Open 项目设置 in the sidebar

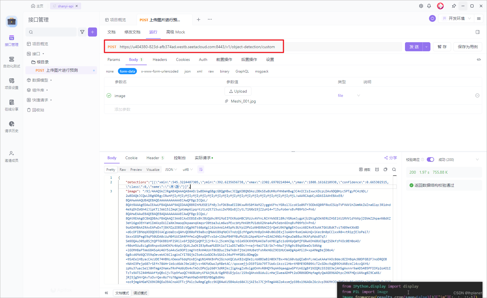(x=12, y=84)
